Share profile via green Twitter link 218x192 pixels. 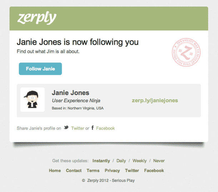click(78, 128)
